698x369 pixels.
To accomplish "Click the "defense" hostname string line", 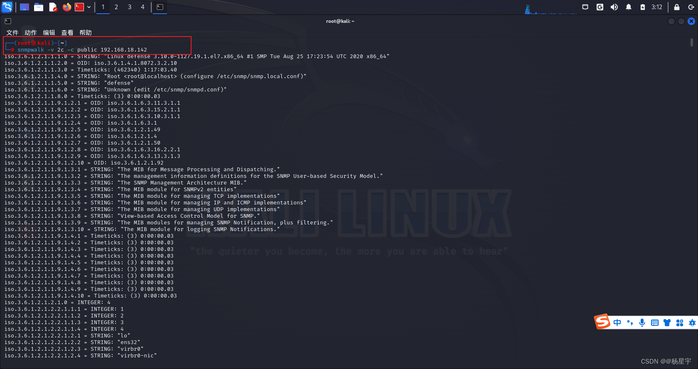I will pos(69,83).
